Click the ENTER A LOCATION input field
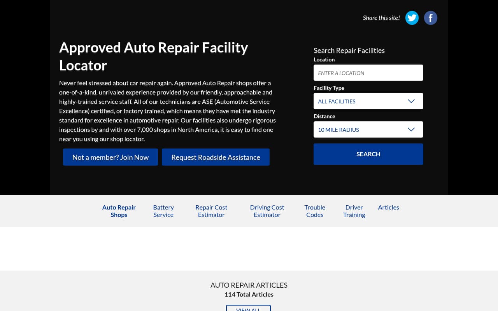The width and height of the screenshot is (498, 311). pos(368,72)
